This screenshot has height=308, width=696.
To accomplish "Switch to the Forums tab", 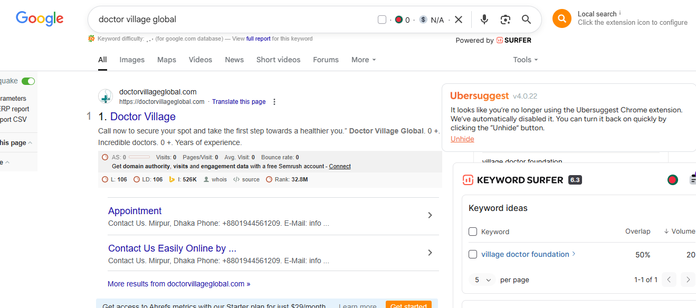I will pyautogui.click(x=326, y=60).
